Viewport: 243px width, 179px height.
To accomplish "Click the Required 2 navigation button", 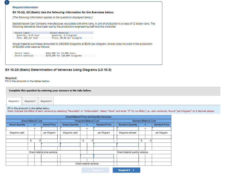I will point(126,170).
